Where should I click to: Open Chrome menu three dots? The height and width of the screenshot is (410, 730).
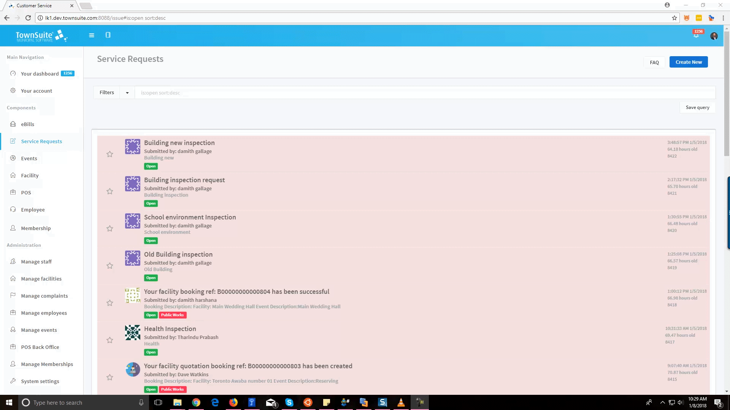pos(723,18)
